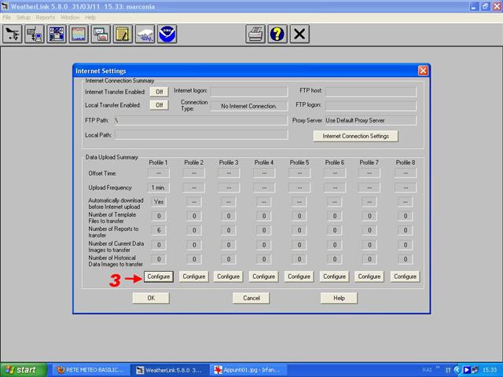Image resolution: width=503 pixels, height=377 pixels.
Task: Configure Profile 1
Action: [x=159, y=276]
